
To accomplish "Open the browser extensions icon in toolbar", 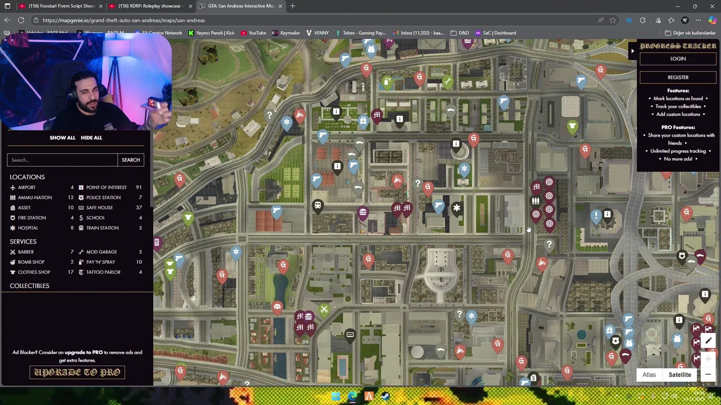I will [643, 20].
